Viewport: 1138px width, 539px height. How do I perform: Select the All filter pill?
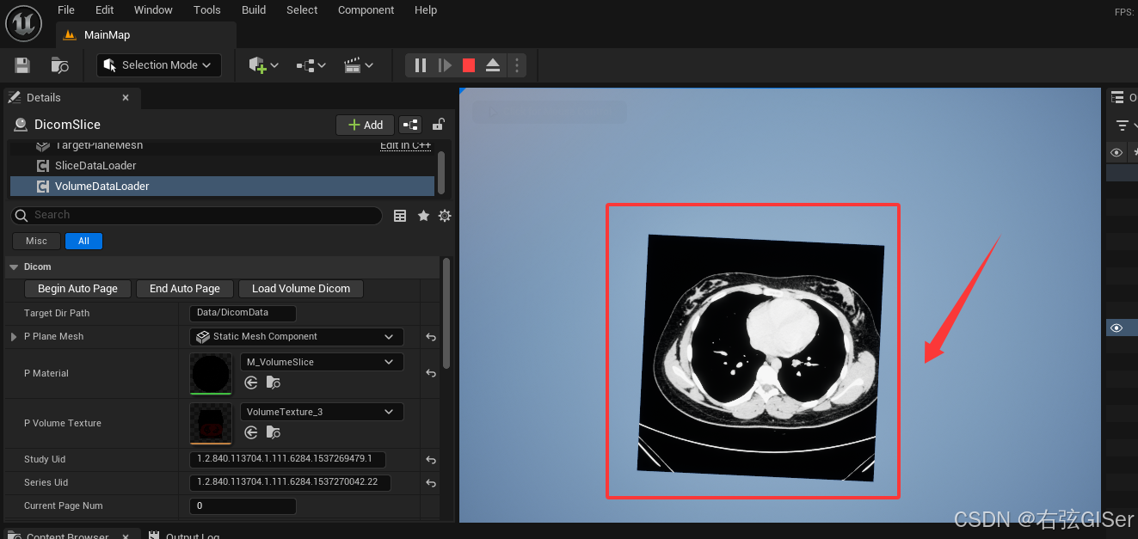[83, 241]
